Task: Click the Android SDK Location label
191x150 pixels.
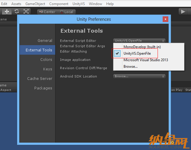Action: (x=78, y=76)
